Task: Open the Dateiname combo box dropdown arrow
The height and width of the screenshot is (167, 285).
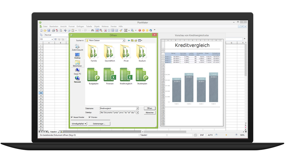Action: 137,108
